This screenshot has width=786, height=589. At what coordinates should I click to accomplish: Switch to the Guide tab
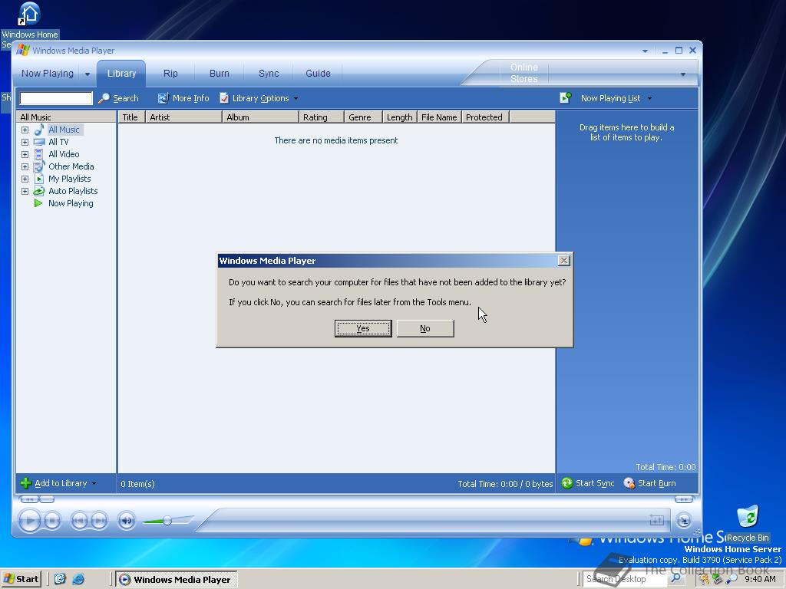pyautogui.click(x=318, y=73)
